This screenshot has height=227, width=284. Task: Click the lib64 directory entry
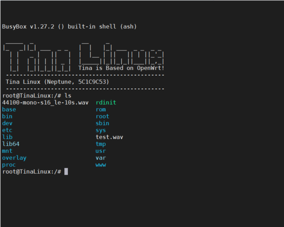pos(10,144)
